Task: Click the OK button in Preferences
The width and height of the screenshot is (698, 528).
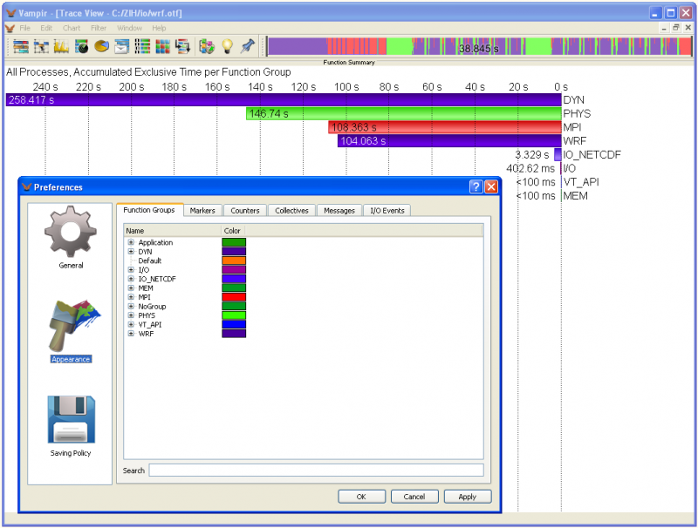Action: click(x=361, y=497)
